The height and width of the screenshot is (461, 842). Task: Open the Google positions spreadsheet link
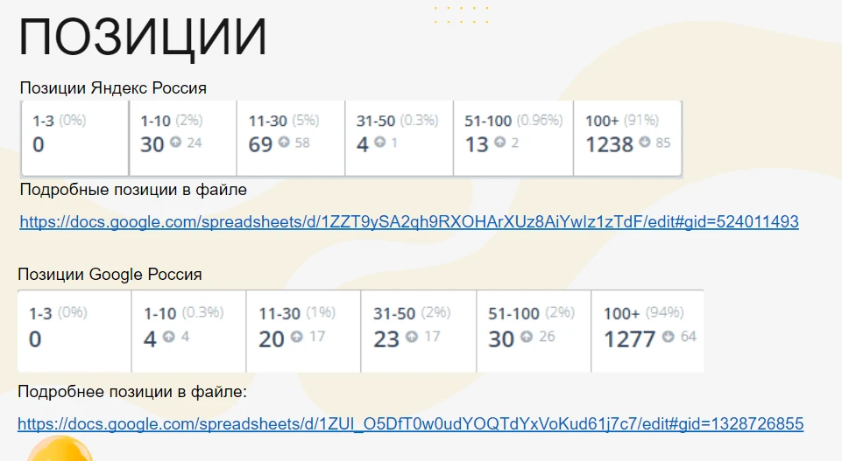(410, 424)
